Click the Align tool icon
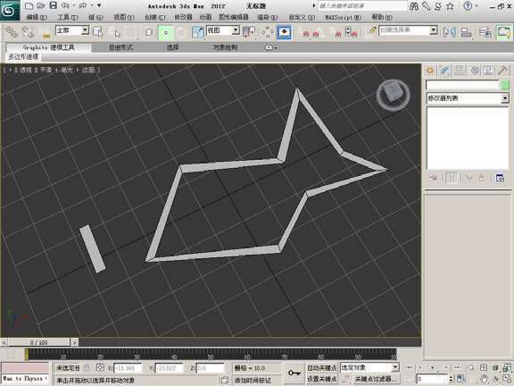Image resolution: width=514 pixels, height=386 pixels. 466,32
